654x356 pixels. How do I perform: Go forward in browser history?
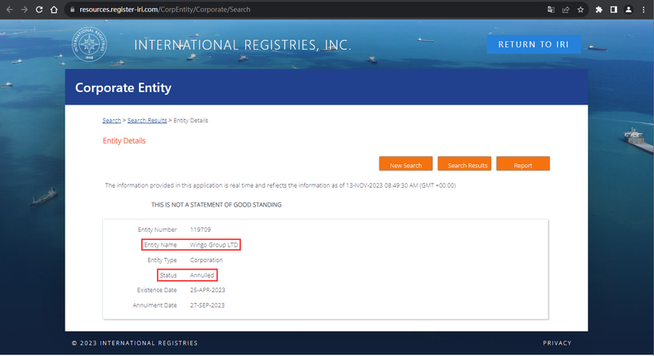(x=25, y=10)
